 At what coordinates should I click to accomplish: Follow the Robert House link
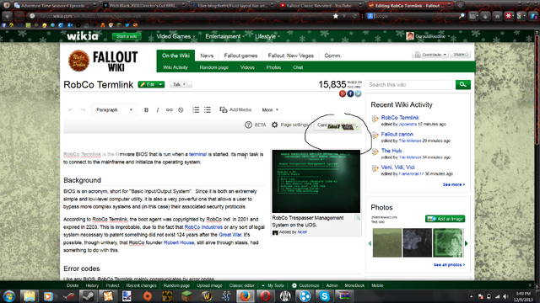pos(179,242)
